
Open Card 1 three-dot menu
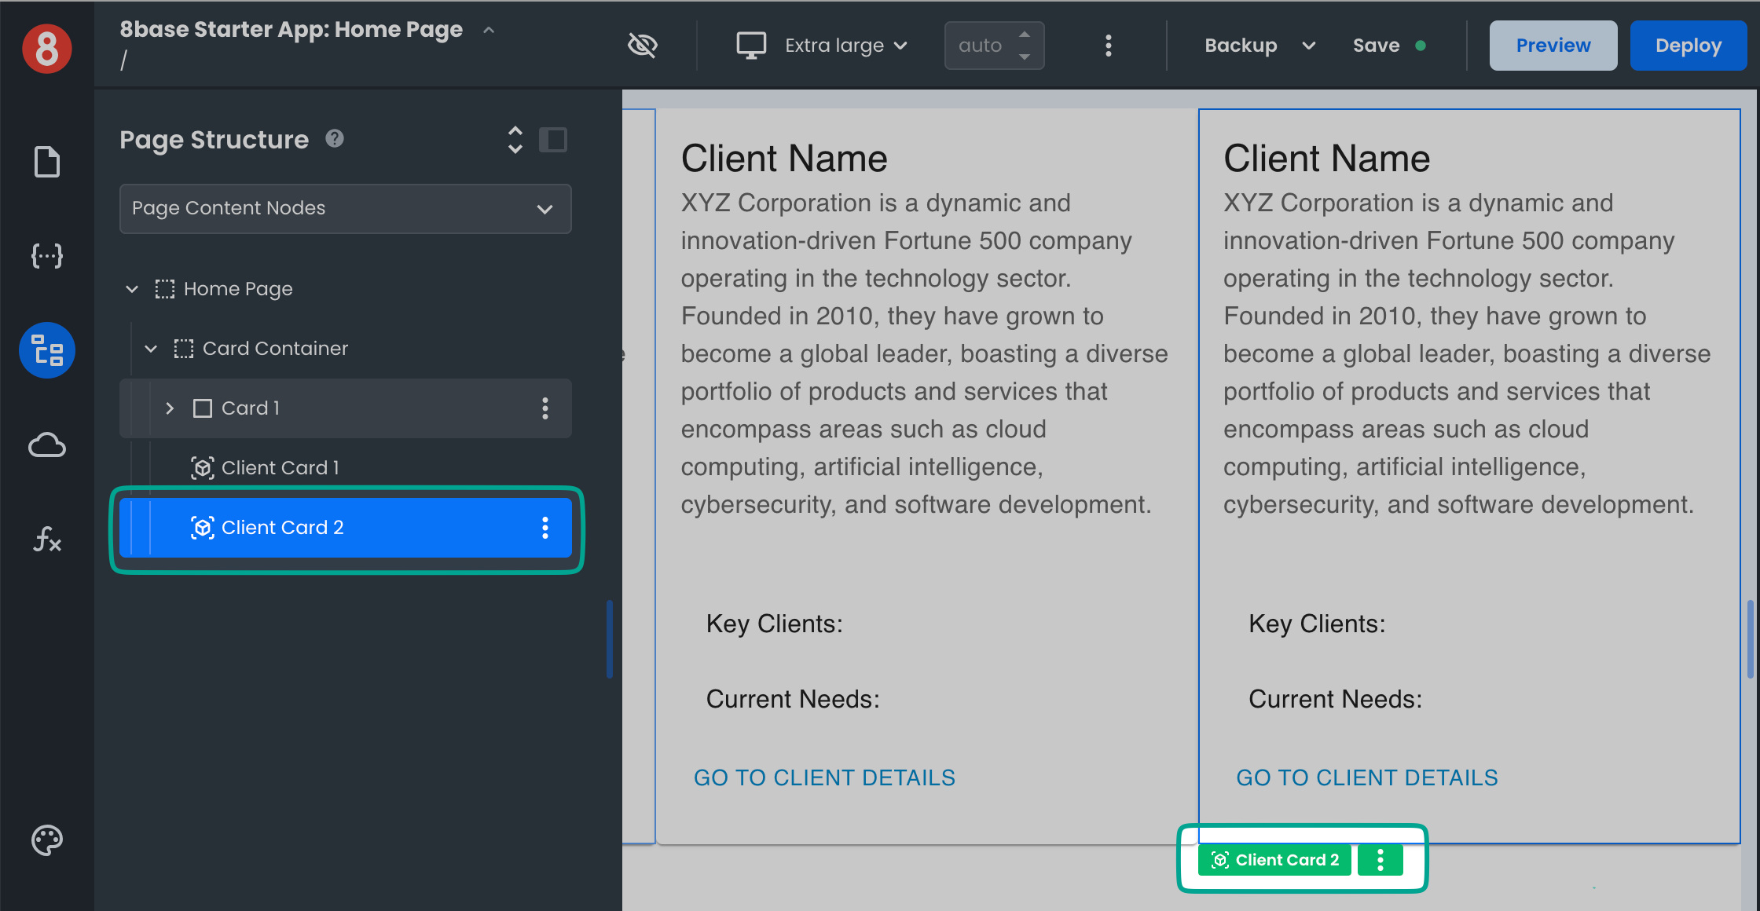point(545,408)
